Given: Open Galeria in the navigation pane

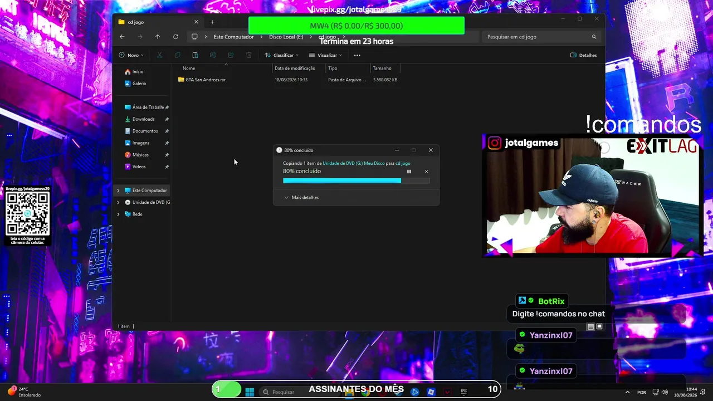Looking at the screenshot, I should (139, 84).
